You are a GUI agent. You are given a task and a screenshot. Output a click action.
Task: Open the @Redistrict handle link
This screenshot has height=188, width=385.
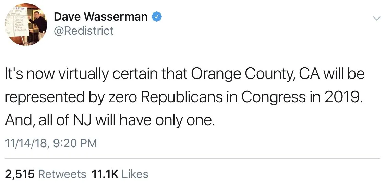[x=84, y=31]
